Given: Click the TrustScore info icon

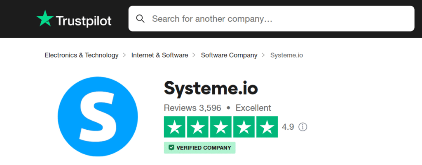Looking at the screenshot, I should point(303,127).
